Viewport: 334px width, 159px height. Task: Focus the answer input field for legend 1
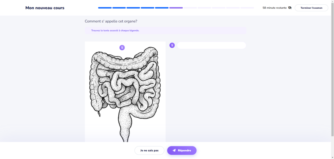212,45
